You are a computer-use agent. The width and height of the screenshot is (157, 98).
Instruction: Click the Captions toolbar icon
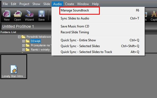click(x=154, y=15)
